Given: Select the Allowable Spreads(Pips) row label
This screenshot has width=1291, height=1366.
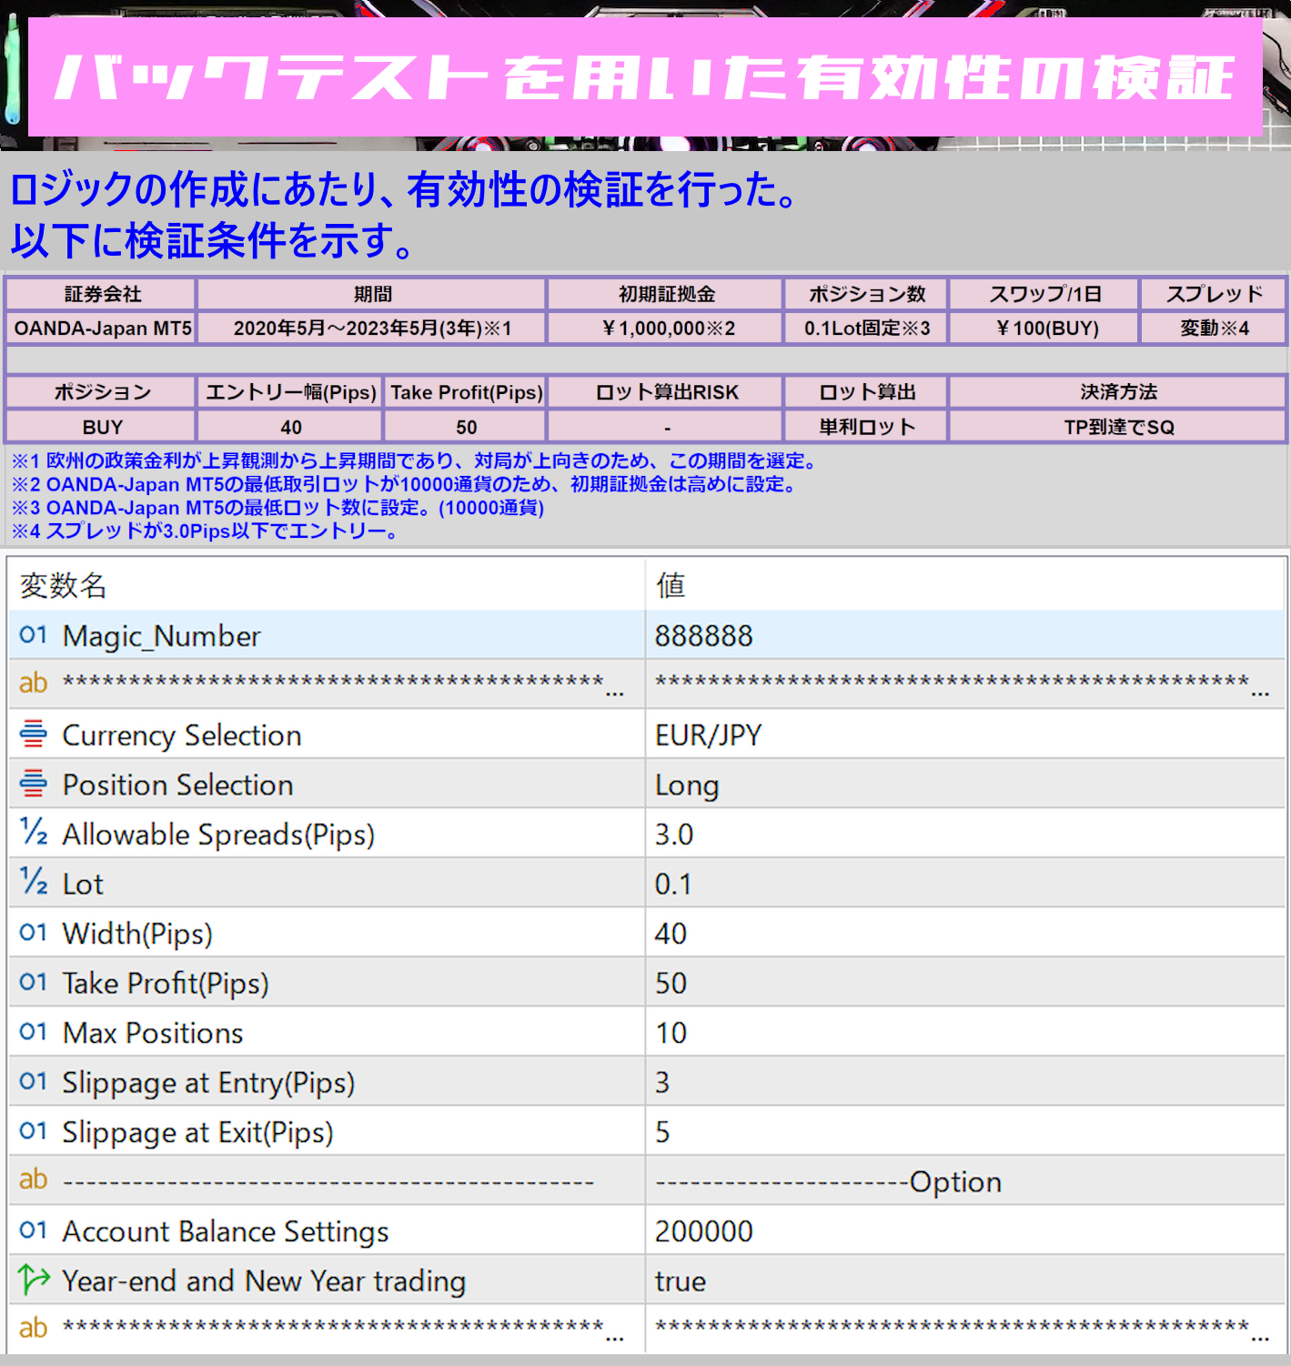Looking at the screenshot, I should tap(218, 835).
